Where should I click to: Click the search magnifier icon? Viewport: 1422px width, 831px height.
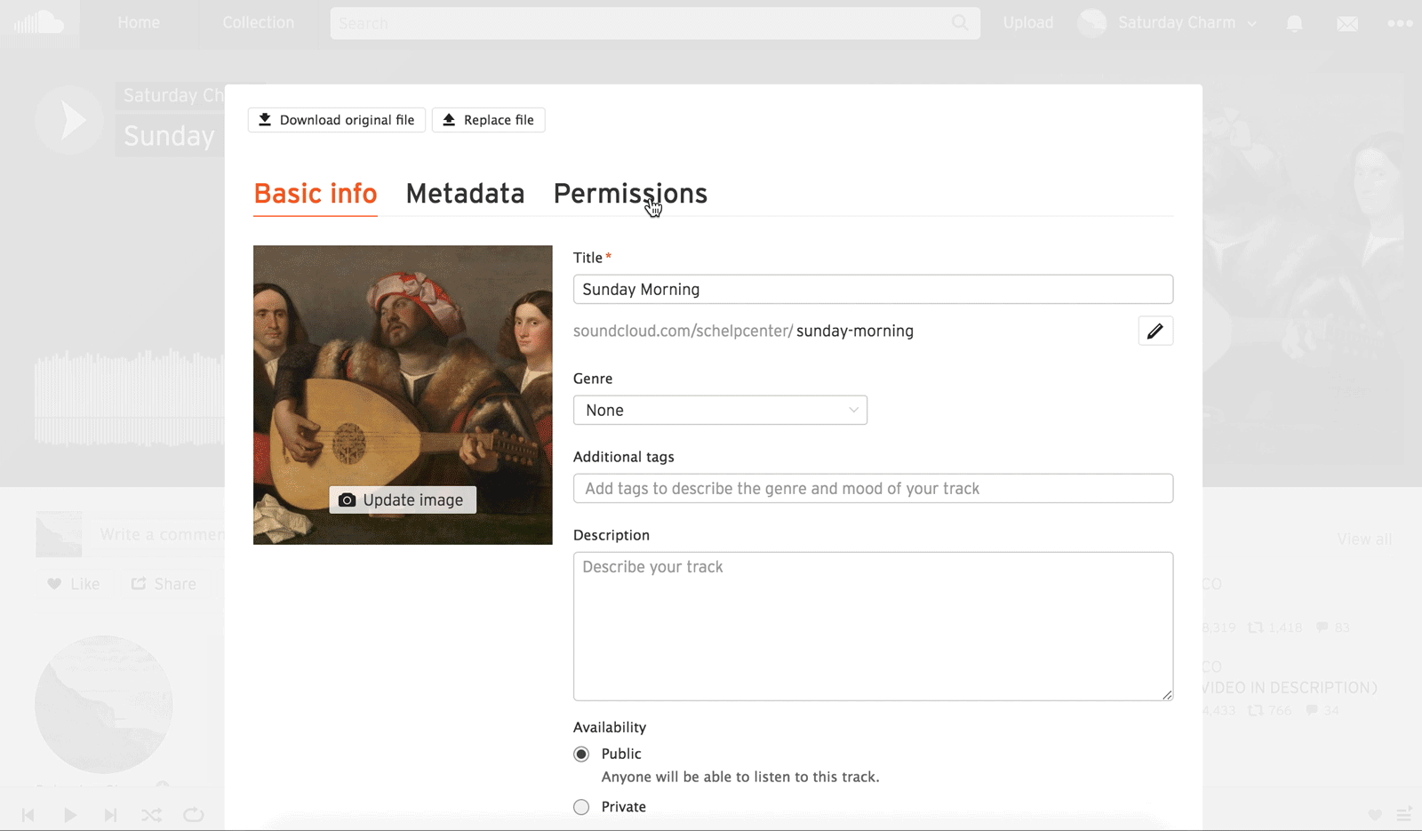[960, 23]
